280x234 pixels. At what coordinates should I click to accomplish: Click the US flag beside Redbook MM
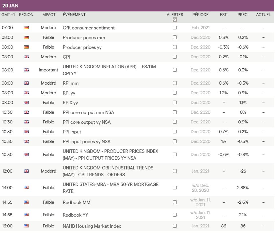coord(26,202)
